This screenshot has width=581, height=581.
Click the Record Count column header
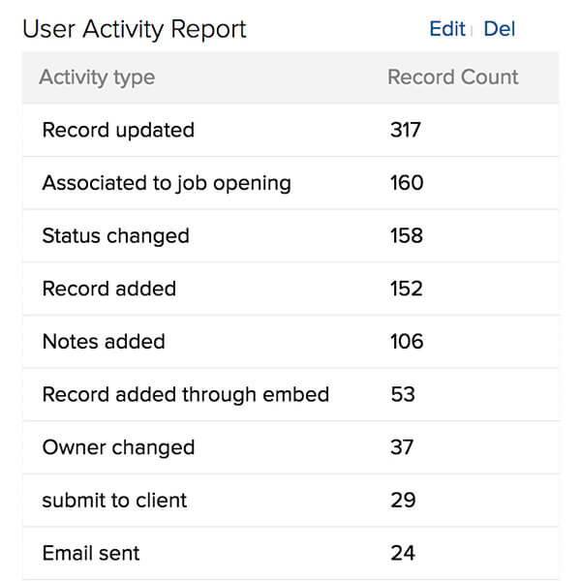(452, 77)
